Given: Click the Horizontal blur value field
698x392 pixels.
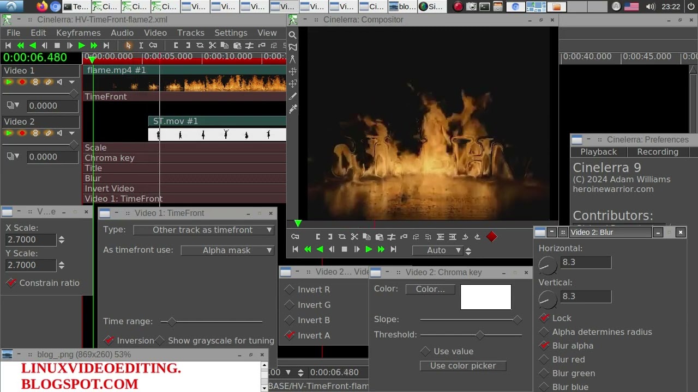Looking at the screenshot, I should (x=586, y=262).
